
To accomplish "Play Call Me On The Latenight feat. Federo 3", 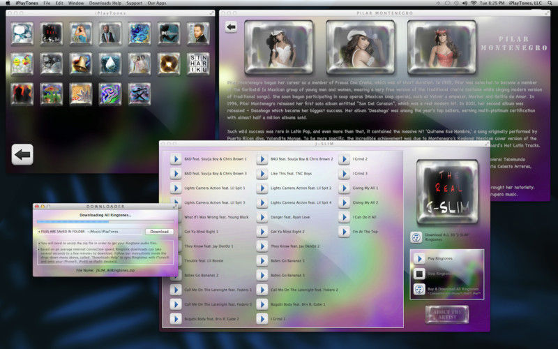I will (176, 304).
